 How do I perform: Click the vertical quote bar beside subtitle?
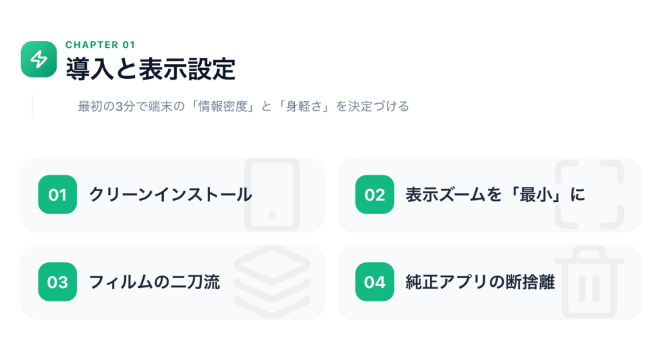point(32,106)
